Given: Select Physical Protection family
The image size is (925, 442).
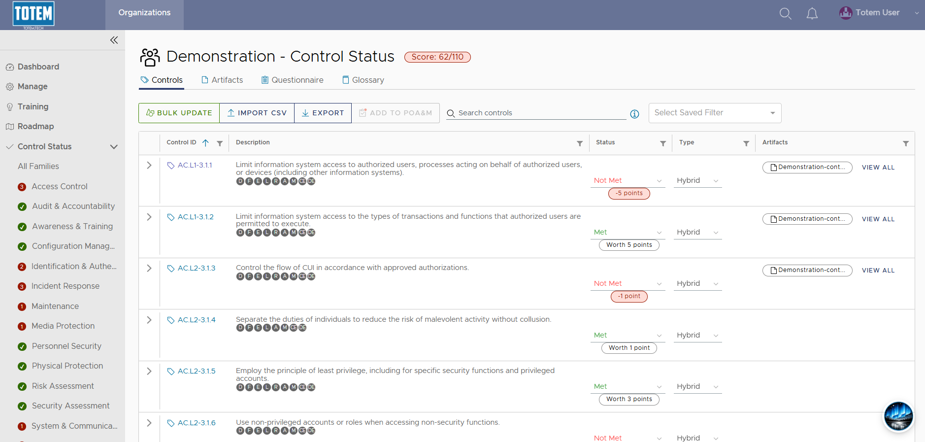Looking at the screenshot, I should tap(67, 366).
